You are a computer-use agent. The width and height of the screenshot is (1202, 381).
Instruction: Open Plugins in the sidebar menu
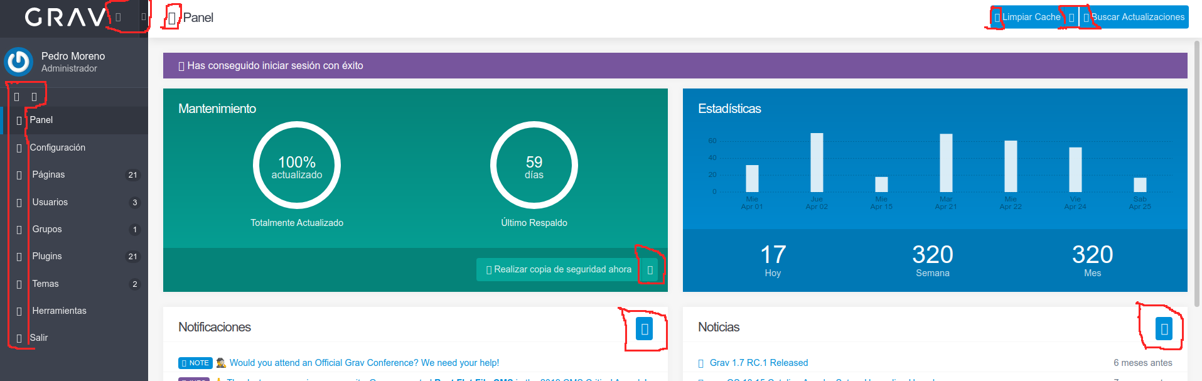coord(74,256)
